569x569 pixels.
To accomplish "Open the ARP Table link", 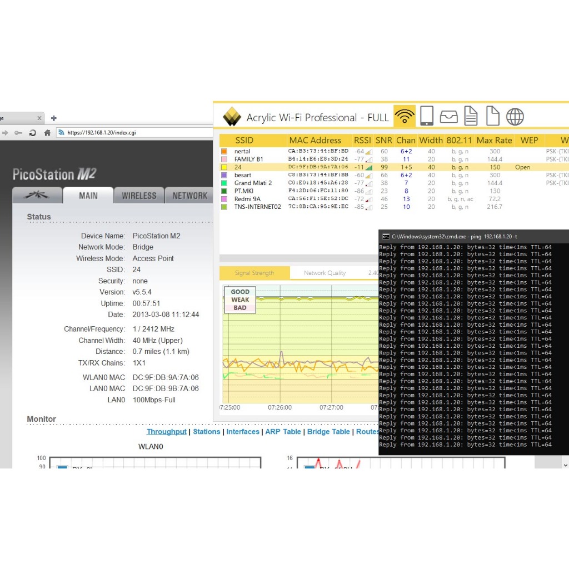I will coord(283,432).
